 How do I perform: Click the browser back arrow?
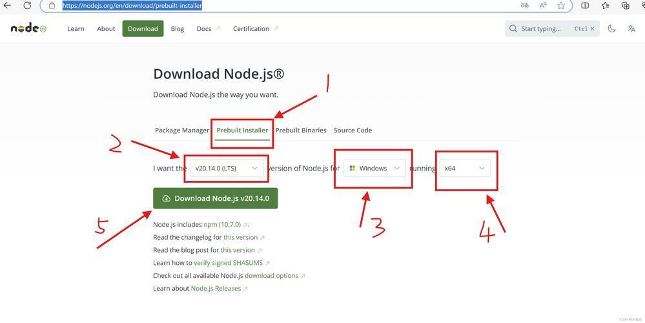click(x=7, y=5)
